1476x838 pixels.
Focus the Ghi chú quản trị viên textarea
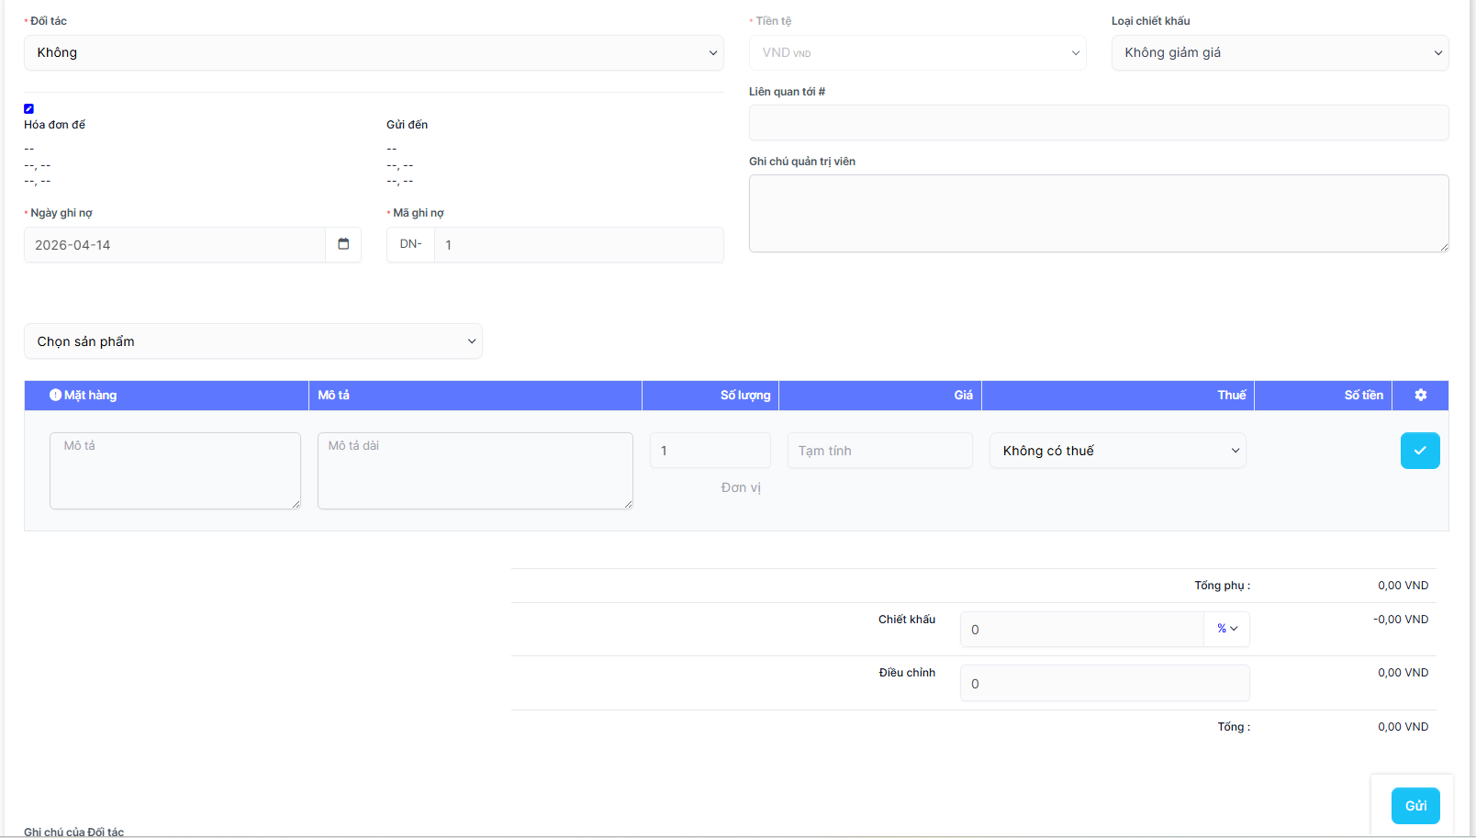pyautogui.click(x=1098, y=213)
